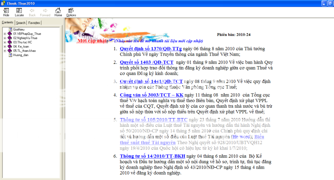This screenshot has height=180, width=334.
Task: Click the 03.Thu tuc HC book icon
Action: [x=10, y=42]
